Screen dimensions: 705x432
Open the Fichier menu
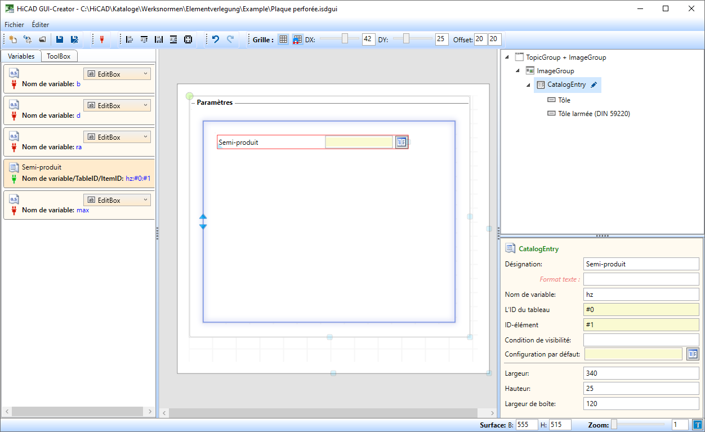14,25
